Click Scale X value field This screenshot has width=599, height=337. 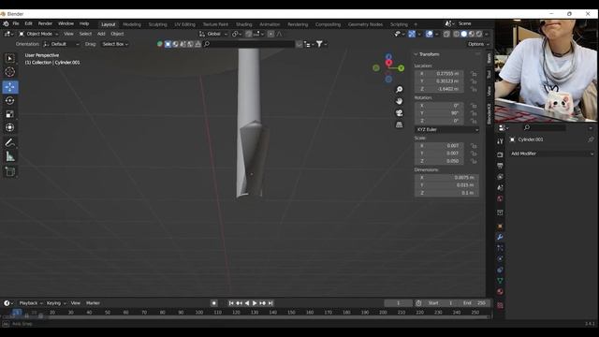pyautogui.click(x=439, y=146)
